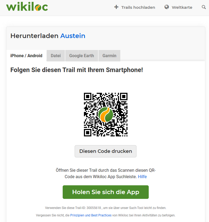Open the Trails hochladen link text
Screen dimensions: 209x222
138,7
